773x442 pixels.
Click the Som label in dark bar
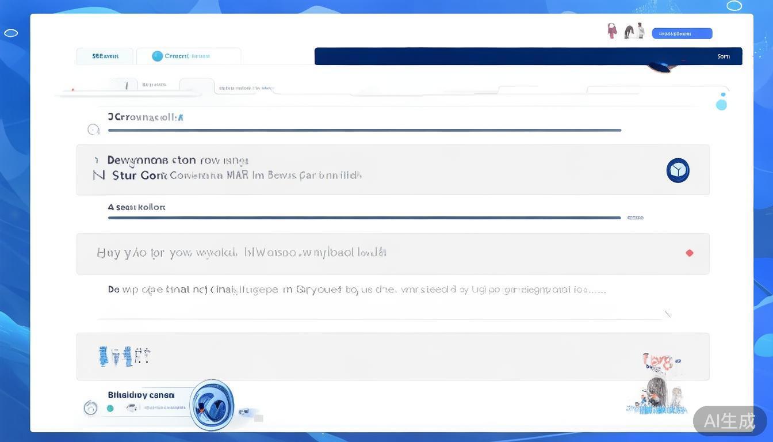723,56
